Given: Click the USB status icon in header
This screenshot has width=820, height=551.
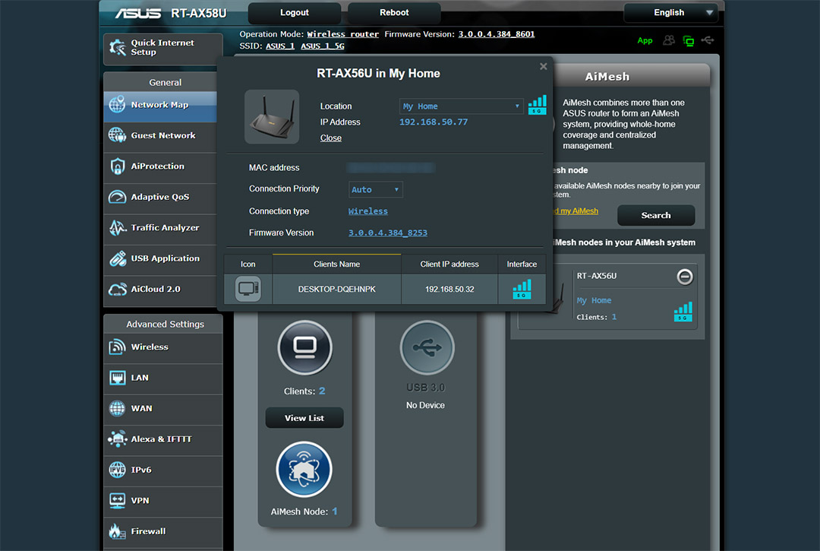Looking at the screenshot, I should (708, 40).
